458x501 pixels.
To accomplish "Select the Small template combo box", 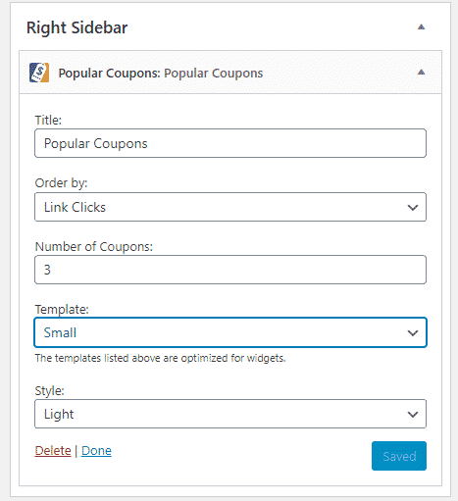I will 230,332.
